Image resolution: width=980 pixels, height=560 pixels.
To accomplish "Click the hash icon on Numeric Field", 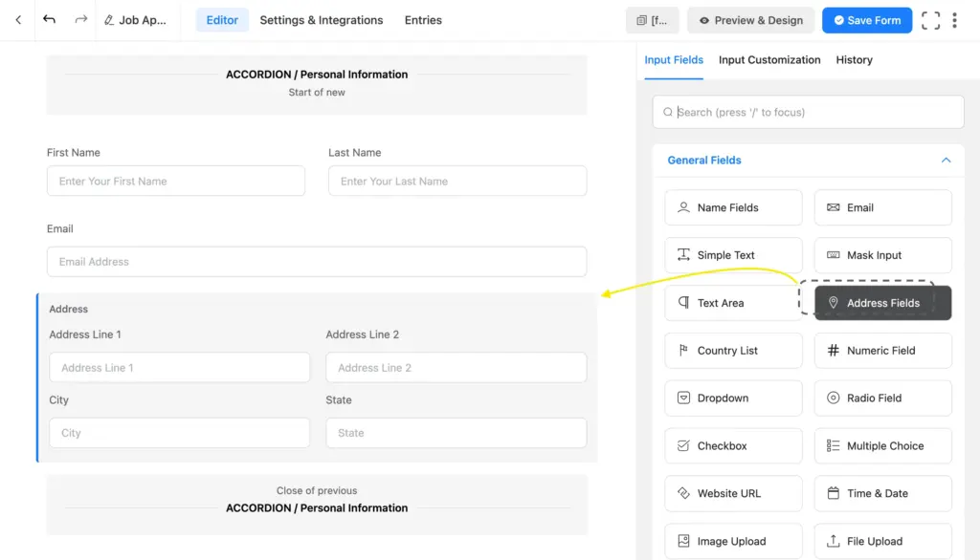I will 835,351.
